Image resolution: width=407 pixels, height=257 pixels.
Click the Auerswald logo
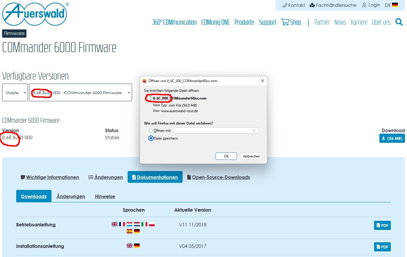pyautogui.click(x=35, y=14)
